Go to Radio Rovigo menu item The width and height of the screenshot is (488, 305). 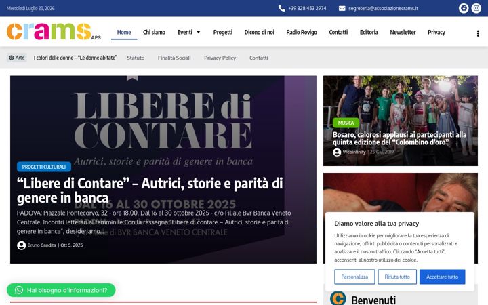point(302,32)
